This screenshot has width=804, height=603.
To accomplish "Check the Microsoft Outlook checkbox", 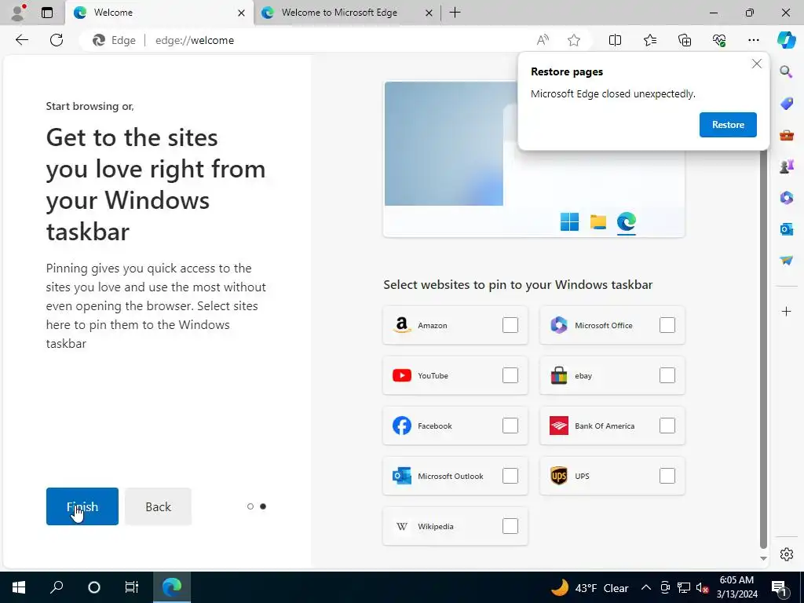I will pos(510,476).
